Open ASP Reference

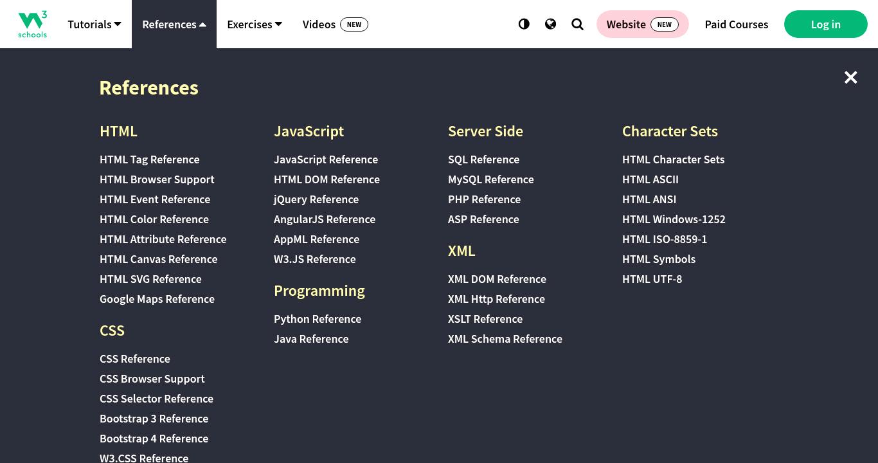pyautogui.click(x=483, y=219)
